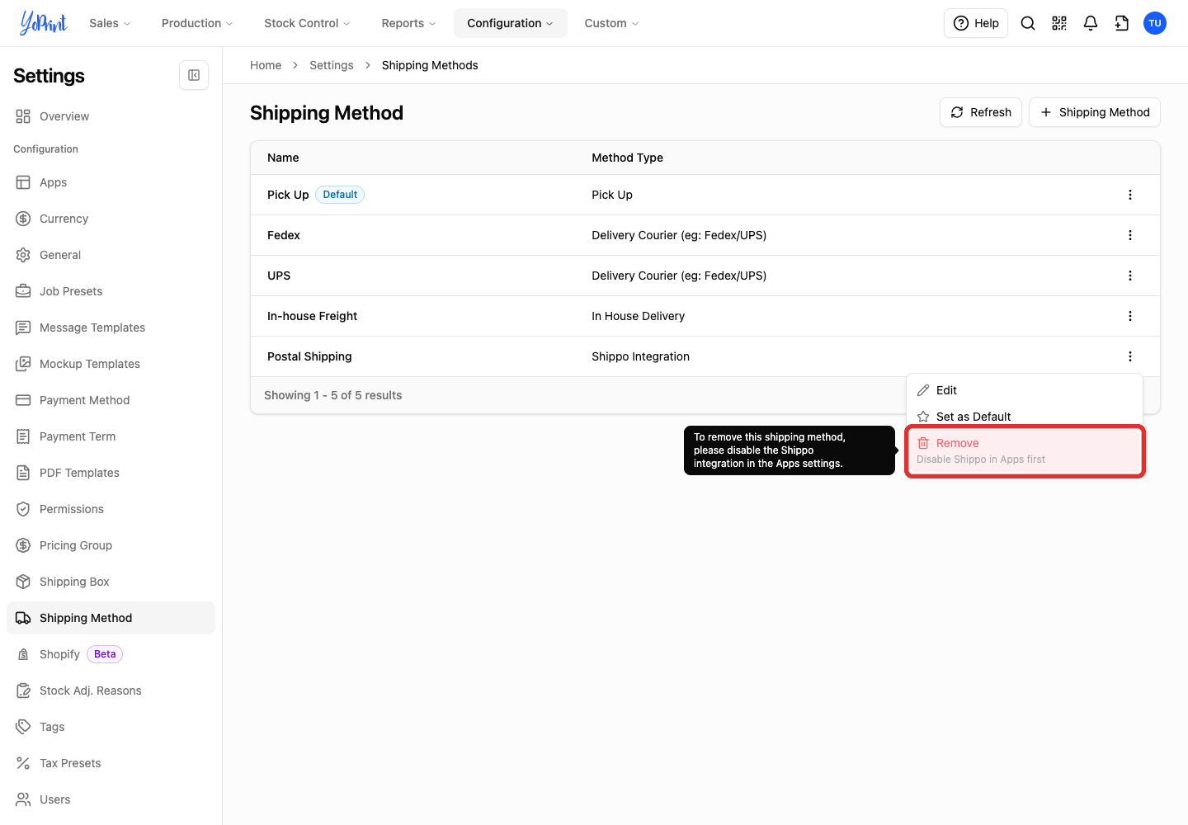Viewport: 1188px width, 825px height.
Task: Click the Shipping Methods breadcrumb
Action: tap(430, 65)
